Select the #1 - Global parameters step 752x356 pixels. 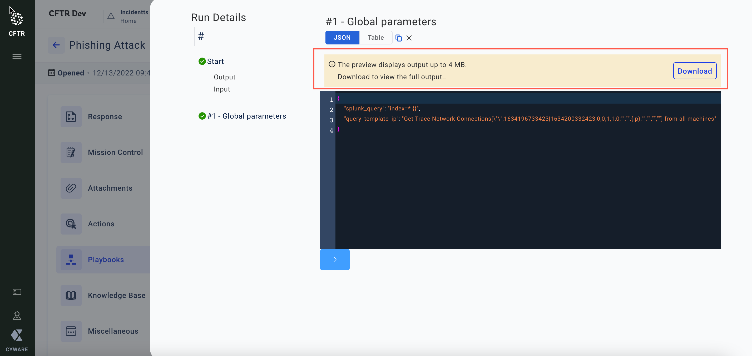246,116
